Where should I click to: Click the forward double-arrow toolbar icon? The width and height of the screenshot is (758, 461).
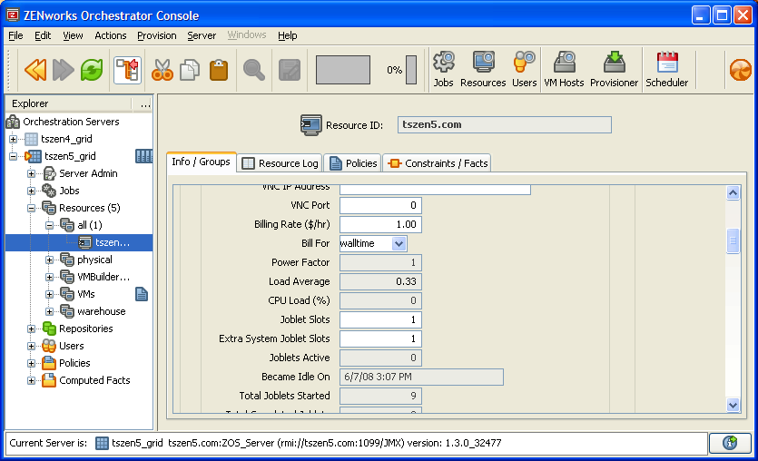pos(64,70)
